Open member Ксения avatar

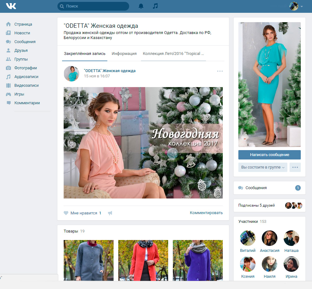(x=248, y=264)
